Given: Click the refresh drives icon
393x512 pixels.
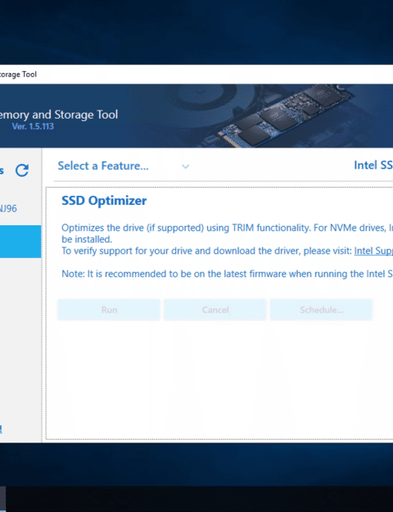Looking at the screenshot, I should click(22, 170).
